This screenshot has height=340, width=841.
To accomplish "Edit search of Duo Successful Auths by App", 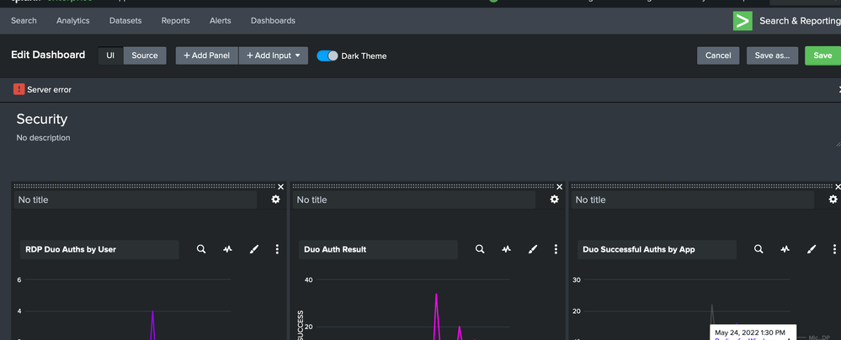I will click(758, 249).
